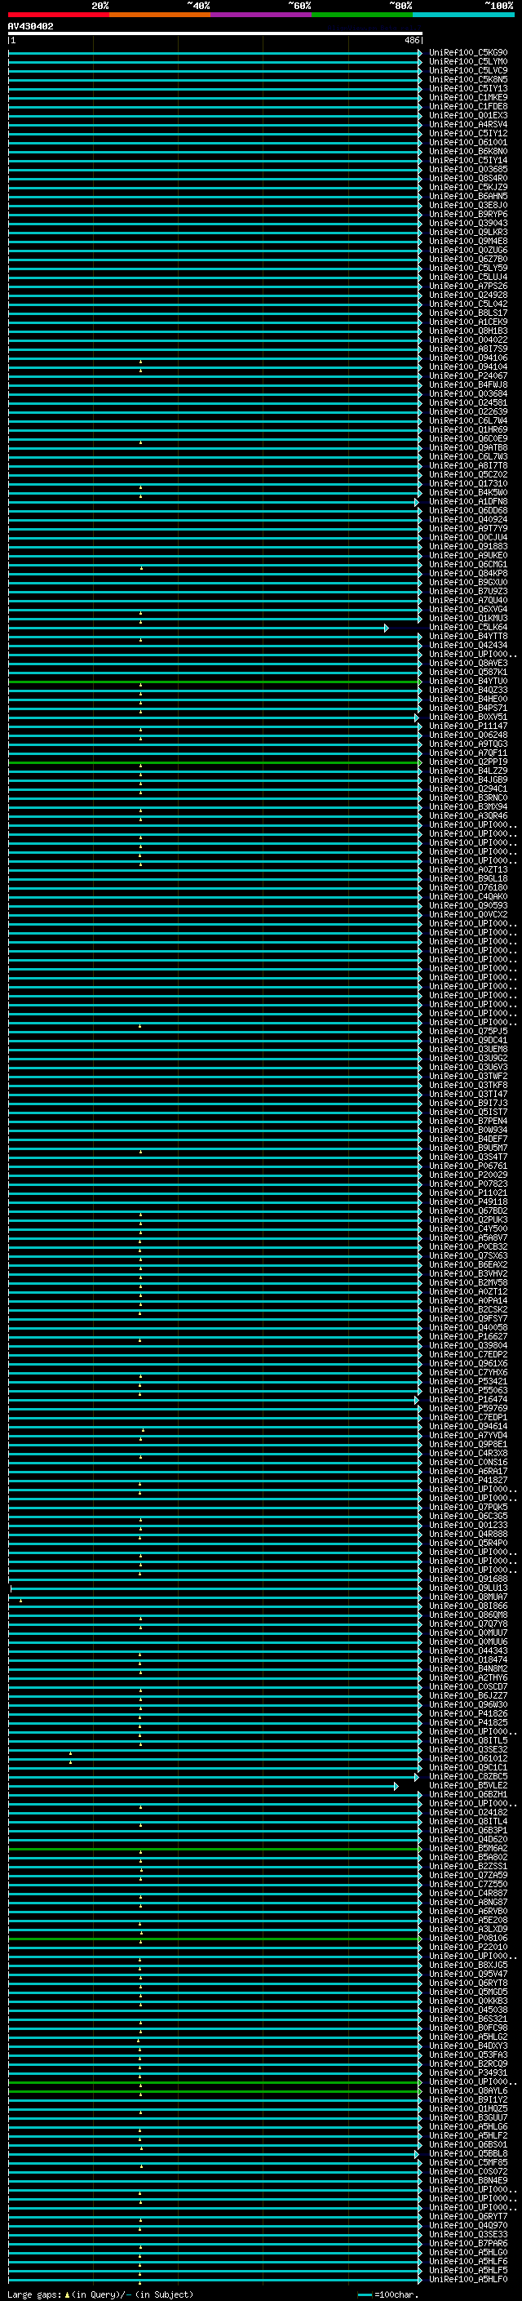Image resolution: width=522 pixels, height=2301 pixels.
Task: Click the red 20% identity legend segment
Action: (x=59, y=15)
